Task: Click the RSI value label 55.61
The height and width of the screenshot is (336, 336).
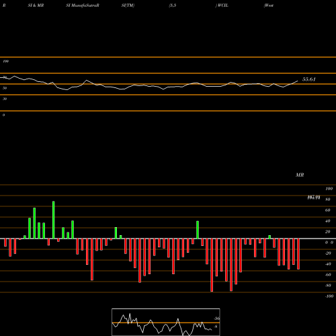Action: 308,79
